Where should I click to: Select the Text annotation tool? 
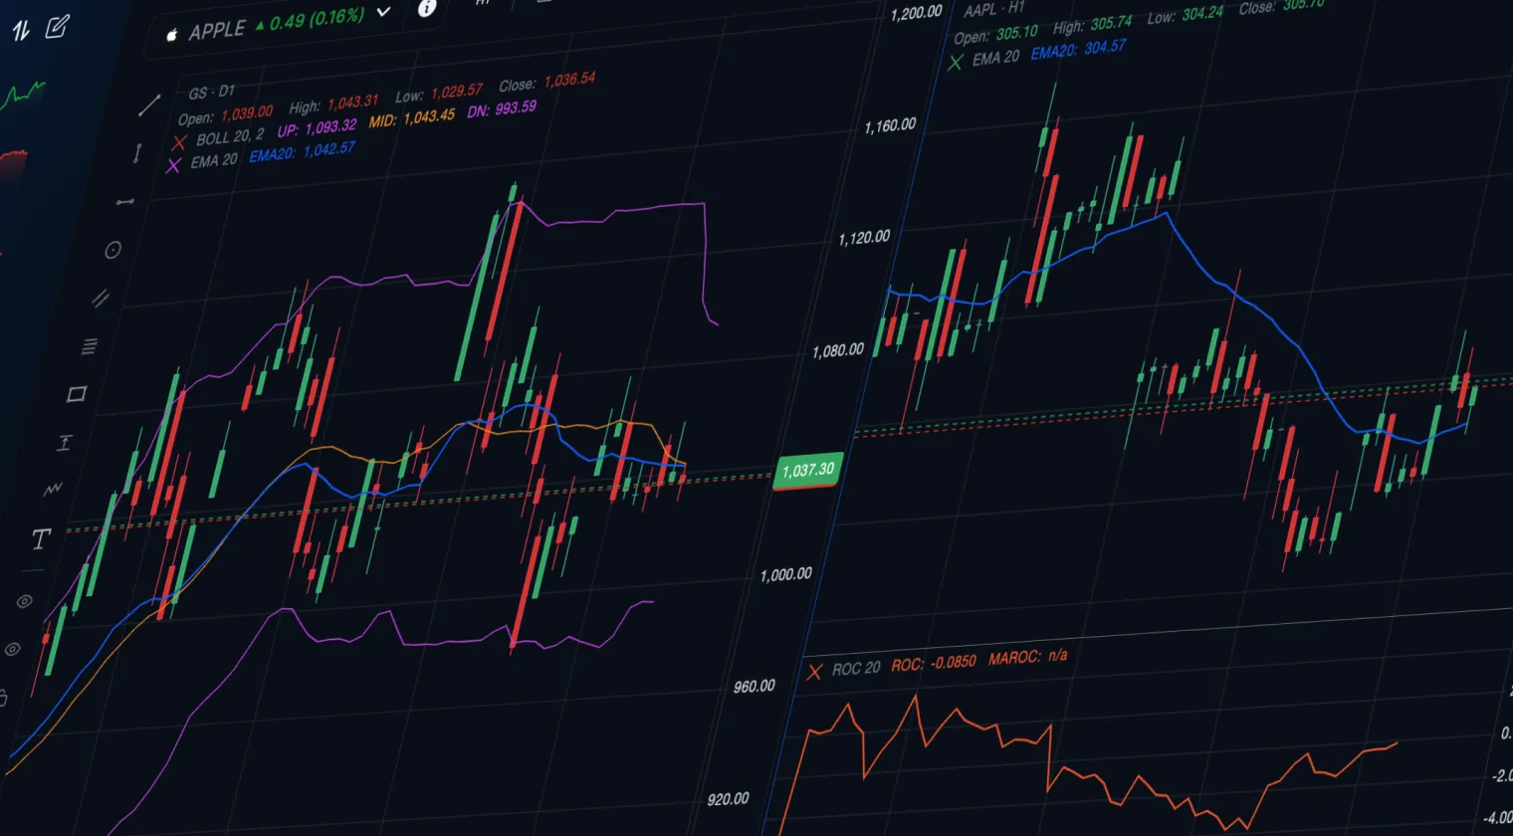[x=41, y=539]
